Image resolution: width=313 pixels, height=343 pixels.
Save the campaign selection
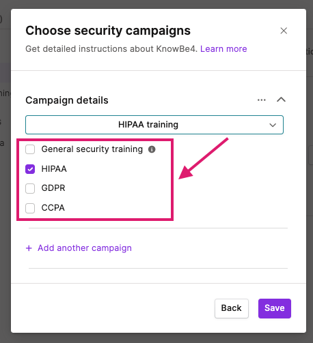(275, 308)
